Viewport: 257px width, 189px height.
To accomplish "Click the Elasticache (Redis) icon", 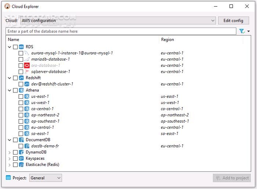I will click(21, 165).
